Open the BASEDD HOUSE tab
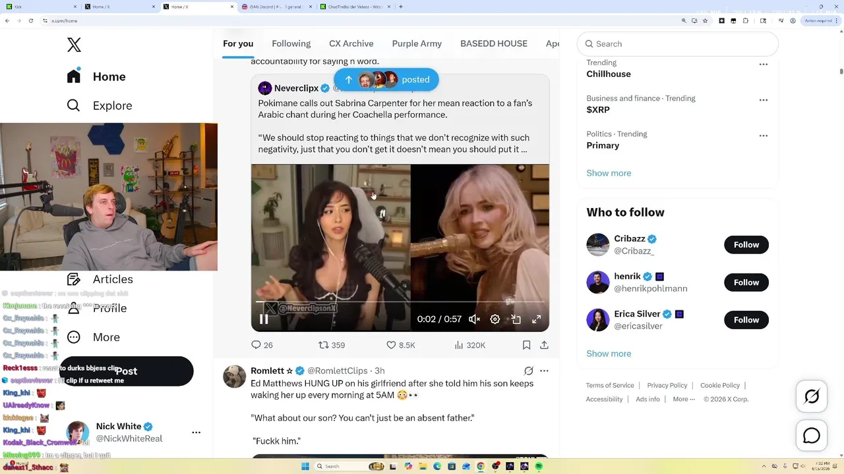The width and height of the screenshot is (844, 474). (494, 43)
